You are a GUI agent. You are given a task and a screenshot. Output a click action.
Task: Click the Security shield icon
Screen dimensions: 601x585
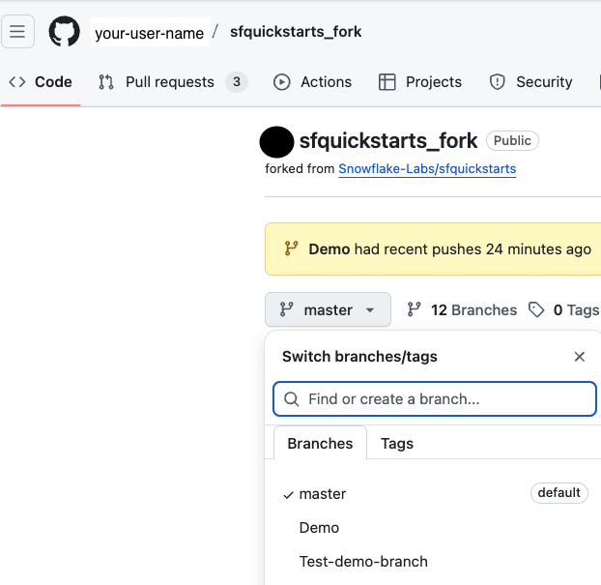coord(497,82)
